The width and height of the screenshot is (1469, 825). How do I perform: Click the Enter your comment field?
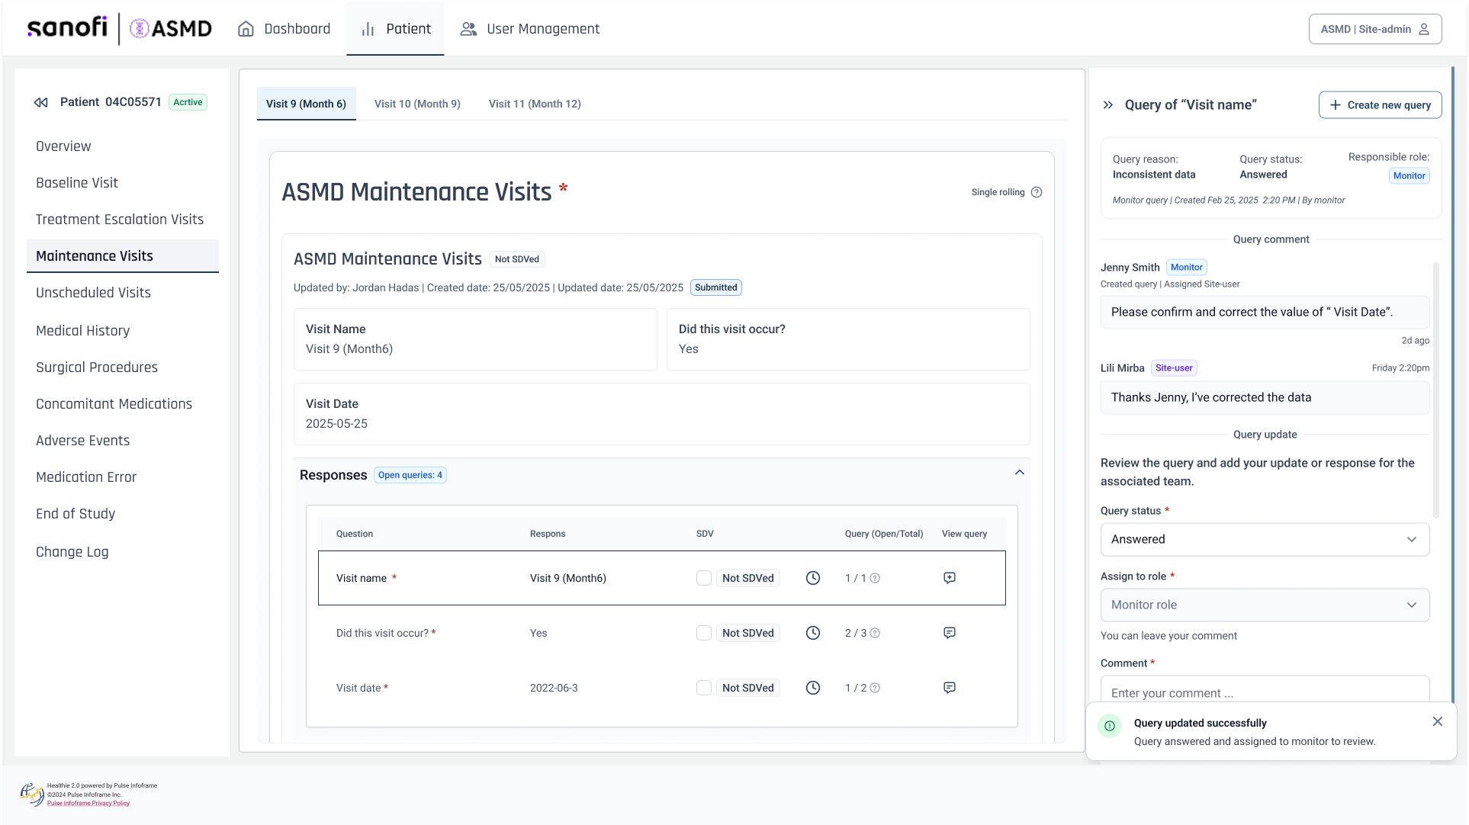[x=1265, y=690]
